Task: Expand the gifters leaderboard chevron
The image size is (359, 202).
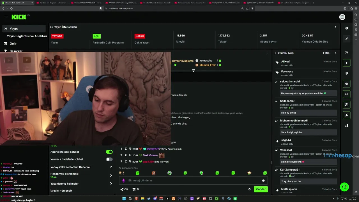Action: point(193,70)
